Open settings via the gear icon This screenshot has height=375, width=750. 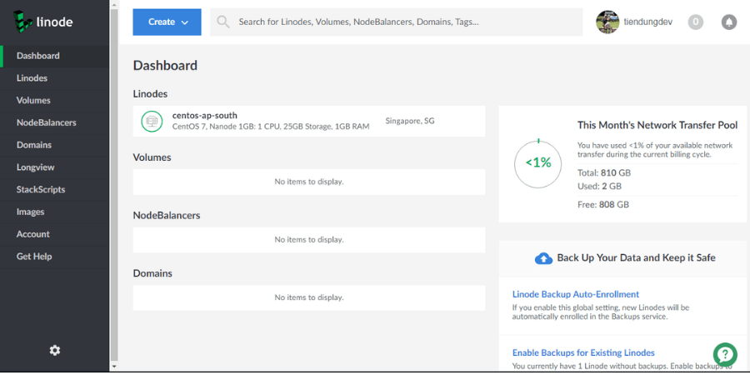click(x=55, y=350)
